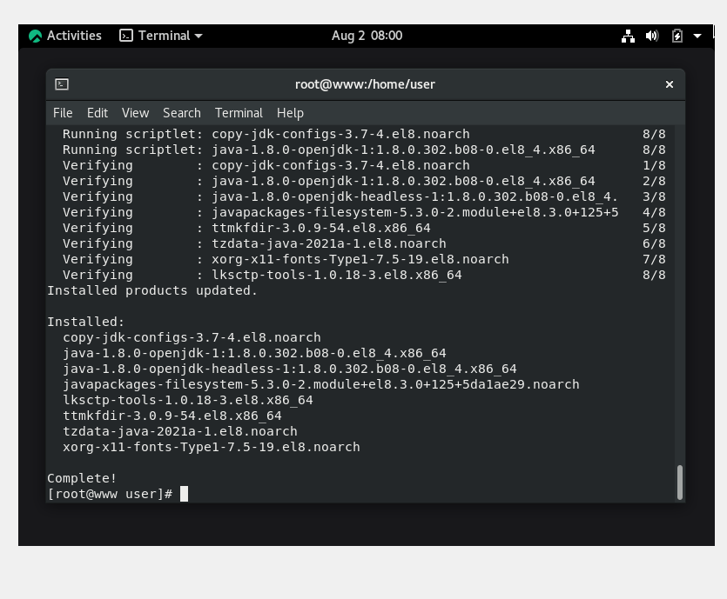Click the root@www:/home/user window title
The width and height of the screenshot is (727, 599).
click(365, 84)
